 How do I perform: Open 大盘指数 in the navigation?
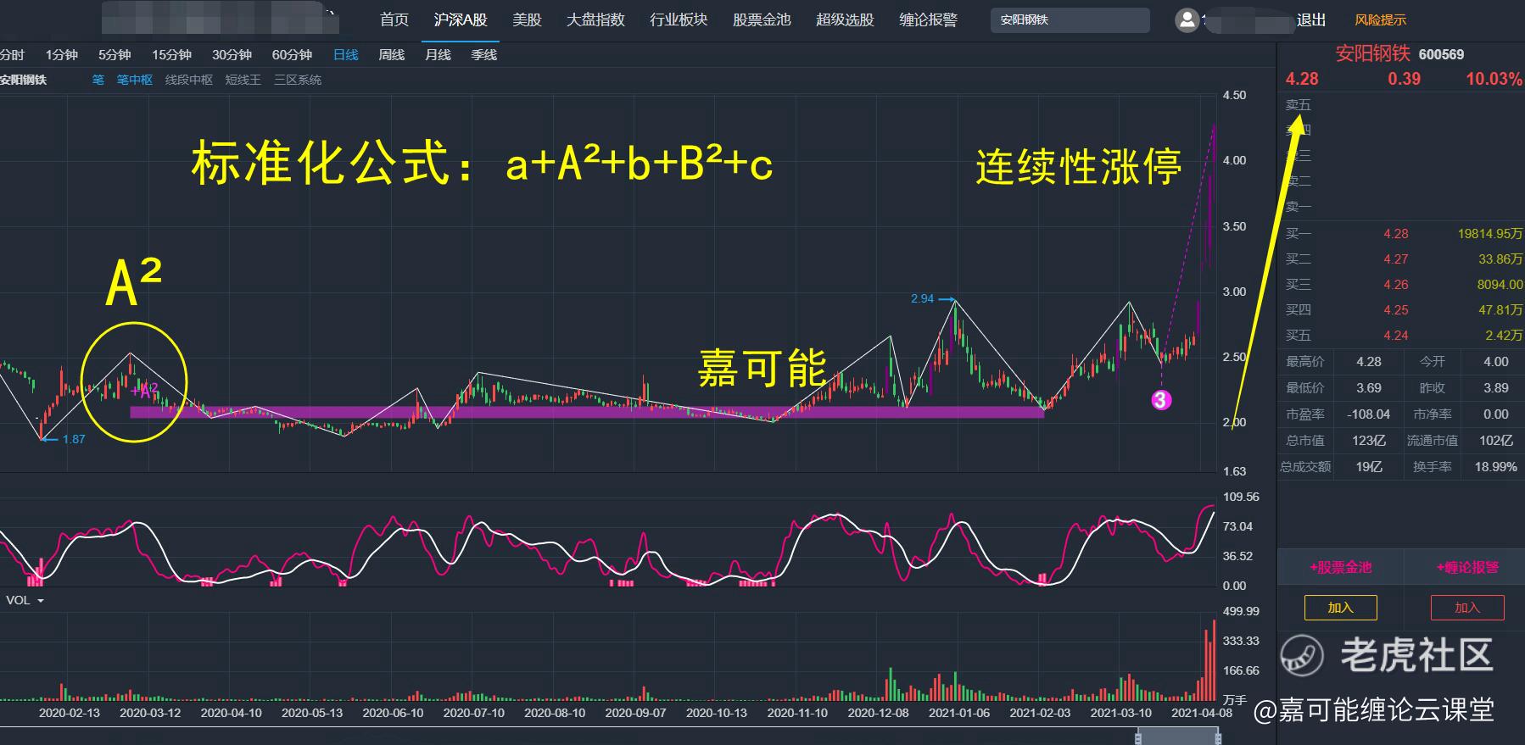(x=595, y=19)
